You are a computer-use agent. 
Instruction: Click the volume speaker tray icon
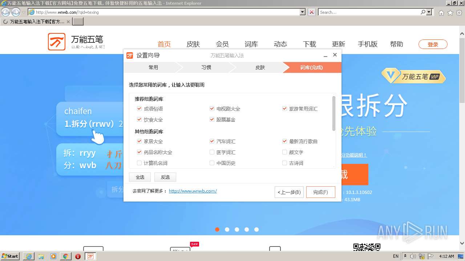click(x=413, y=256)
